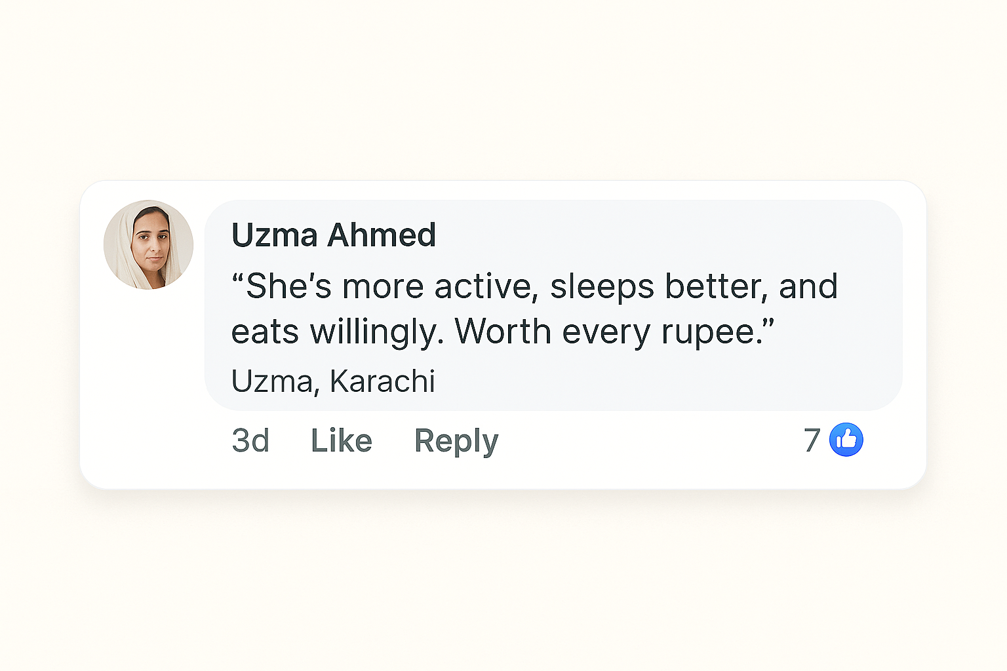Select the circular avatar showing the headscarf photo
Viewport: 1007px width, 671px height.
148,244
